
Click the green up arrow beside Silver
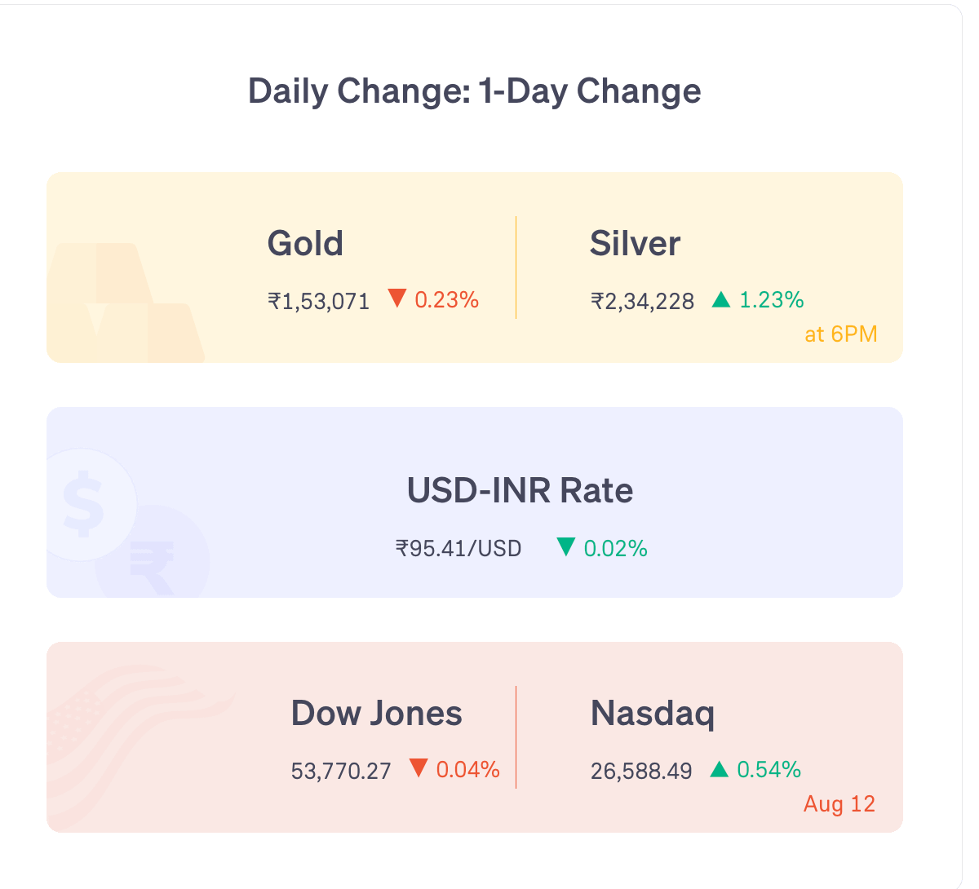pyautogui.click(x=720, y=299)
